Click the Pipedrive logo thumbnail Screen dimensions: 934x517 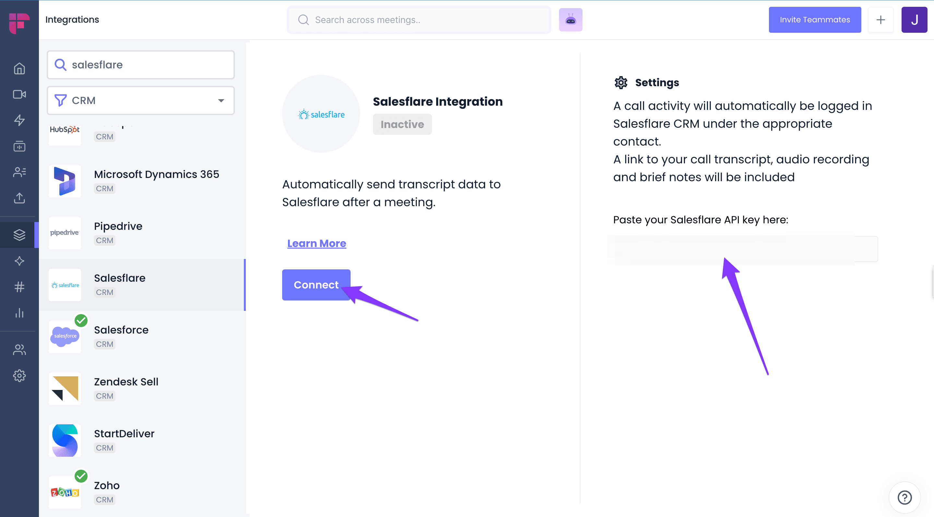coord(65,233)
